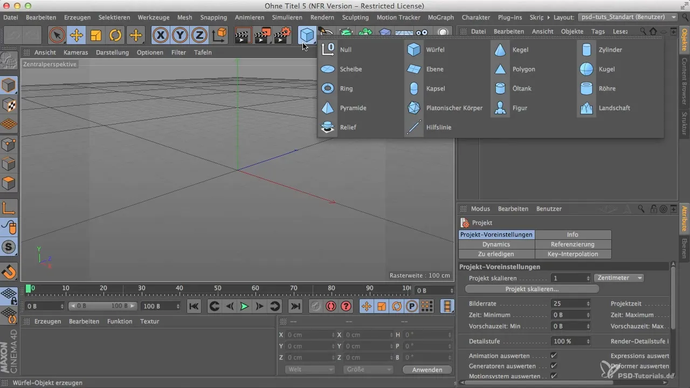Viewport: 690px width, 388px height.
Task: Open the Sculpting menu
Action: click(x=355, y=17)
